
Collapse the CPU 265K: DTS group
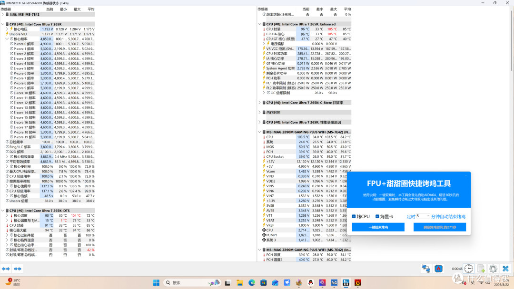(3, 211)
